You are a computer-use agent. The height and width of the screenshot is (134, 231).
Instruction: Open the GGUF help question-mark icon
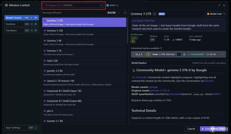[117, 5]
